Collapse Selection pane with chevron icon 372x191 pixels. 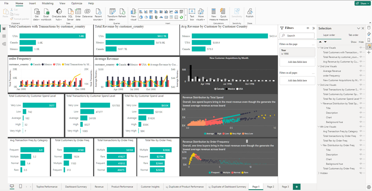point(358,28)
